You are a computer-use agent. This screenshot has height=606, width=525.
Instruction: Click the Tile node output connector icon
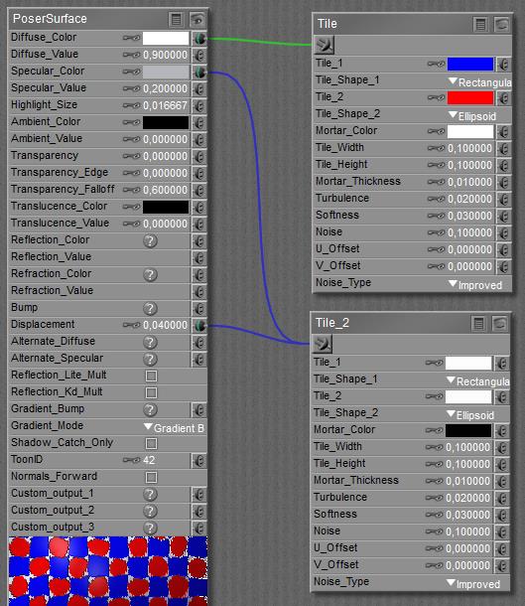[x=324, y=45]
